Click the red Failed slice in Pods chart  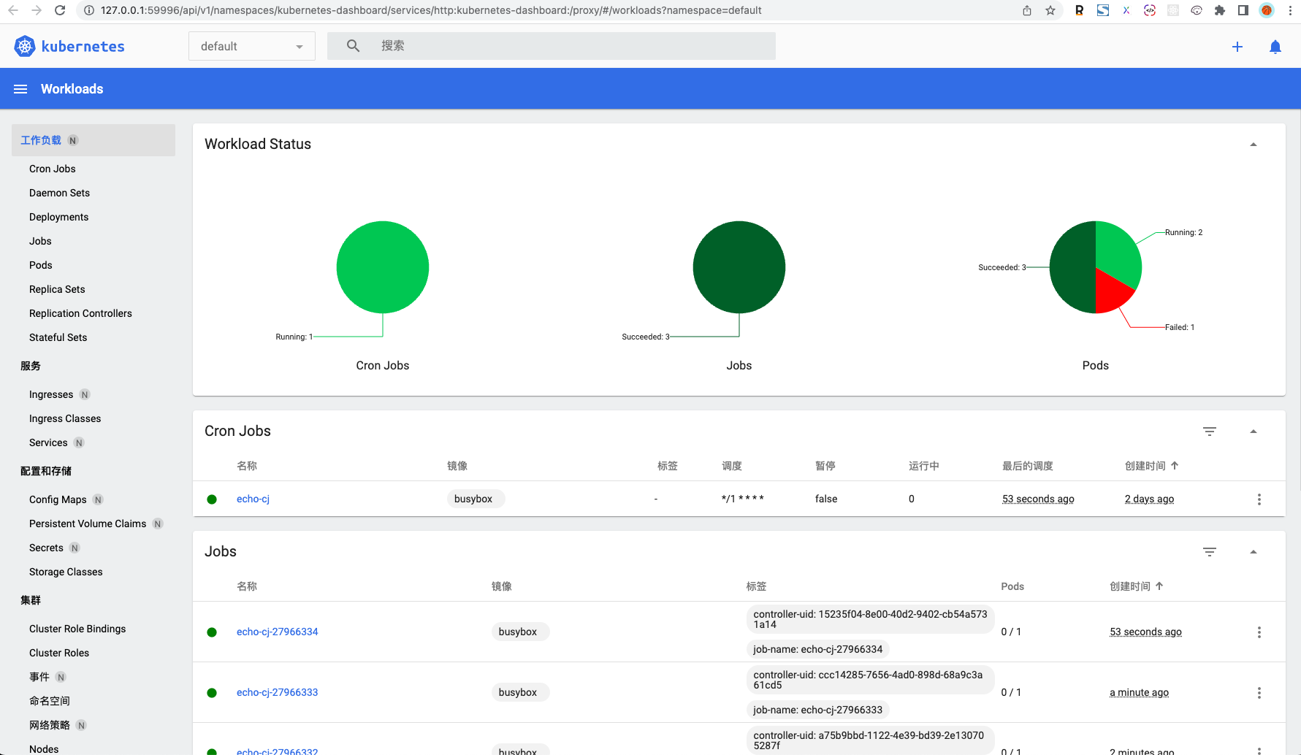pos(1112,294)
